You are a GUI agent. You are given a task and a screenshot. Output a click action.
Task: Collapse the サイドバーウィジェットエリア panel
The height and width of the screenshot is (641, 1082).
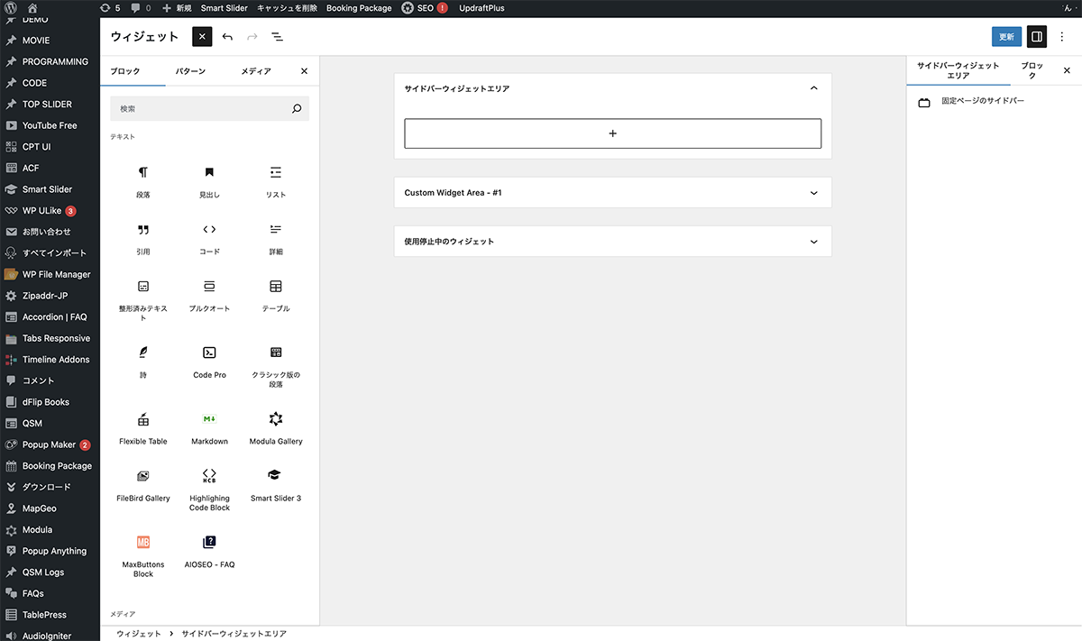click(813, 88)
